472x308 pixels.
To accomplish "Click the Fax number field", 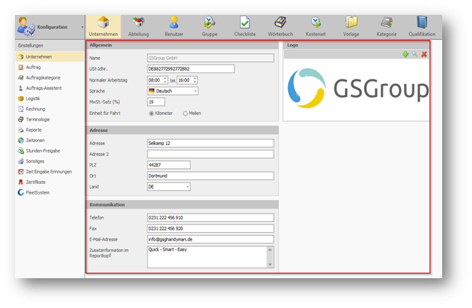I will click(210, 229).
